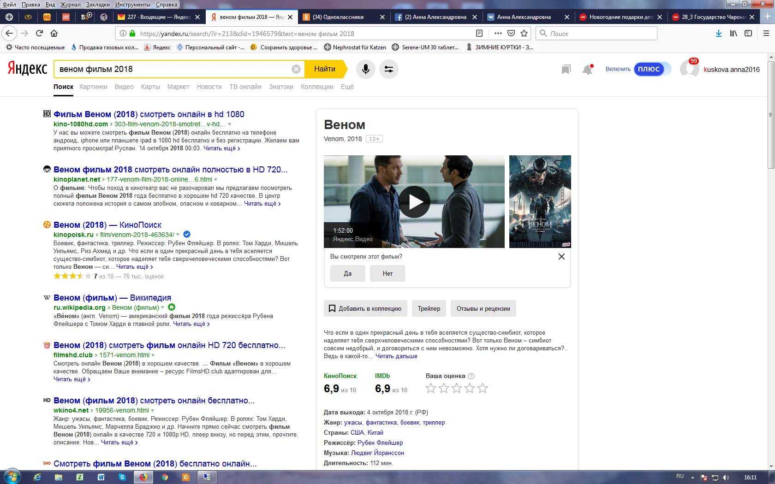This screenshot has height=484, width=775.
Task: Open Excel from the taskbar
Action: [x=80, y=477]
